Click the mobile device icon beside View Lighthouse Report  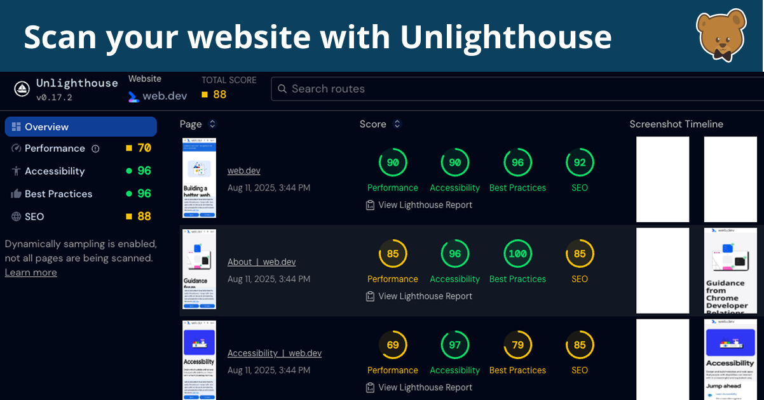pos(370,205)
